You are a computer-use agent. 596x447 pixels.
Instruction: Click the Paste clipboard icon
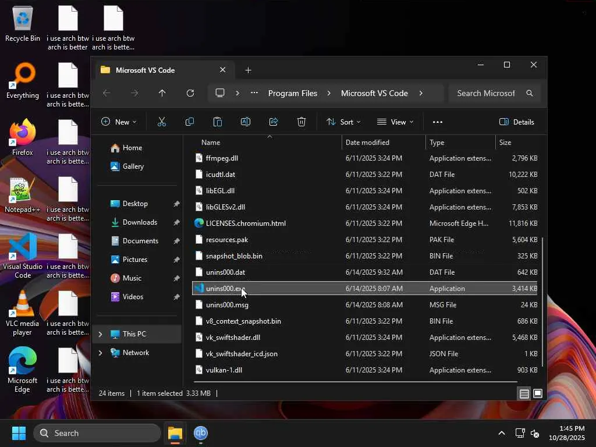point(218,122)
